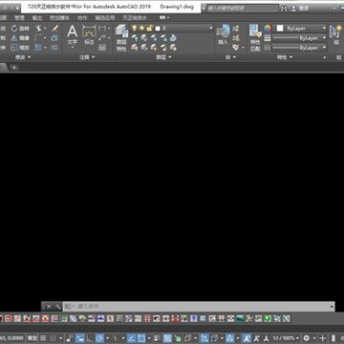This screenshot has height=344, width=344.
Task: Click the color wheel object color icon
Action: point(268,29)
